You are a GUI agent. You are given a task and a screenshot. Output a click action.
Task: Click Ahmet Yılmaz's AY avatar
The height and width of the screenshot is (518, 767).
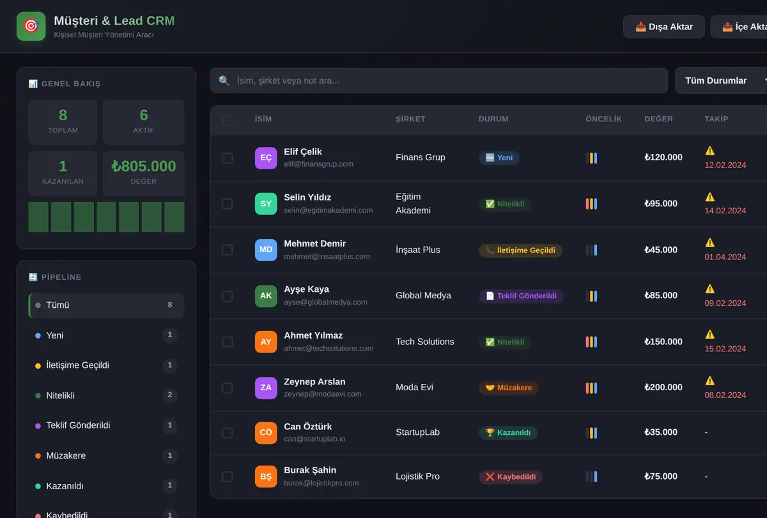click(x=266, y=342)
